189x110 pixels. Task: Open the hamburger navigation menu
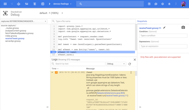tap(5, 4)
